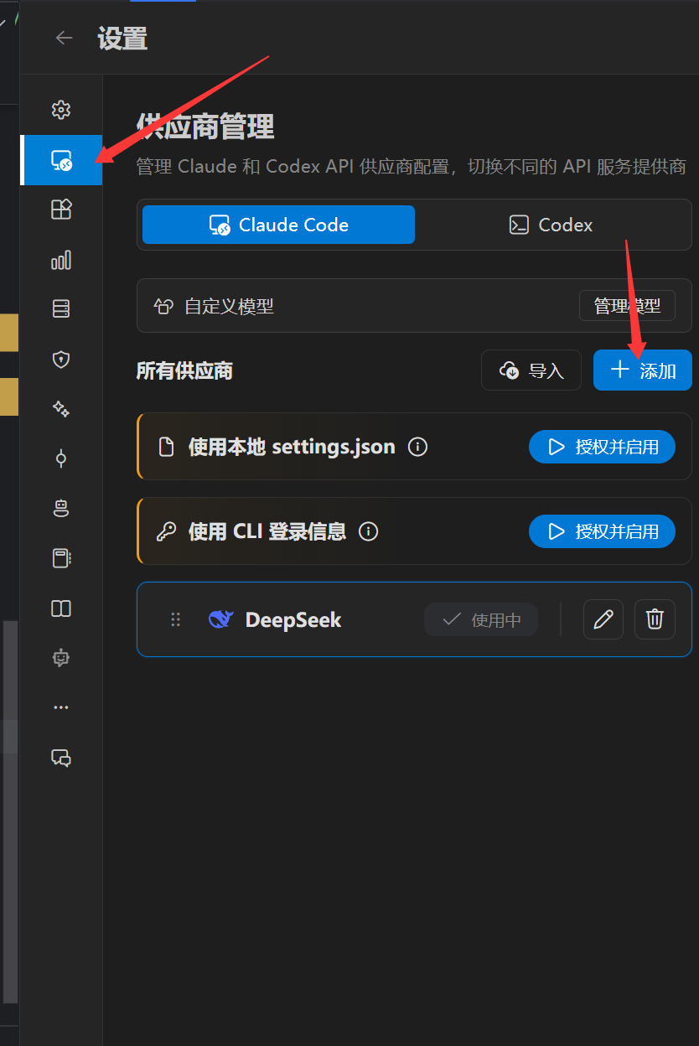This screenshot has width=699, height=1046.
Task: Delete the DeepSeek provider
Action: [655, 619]
